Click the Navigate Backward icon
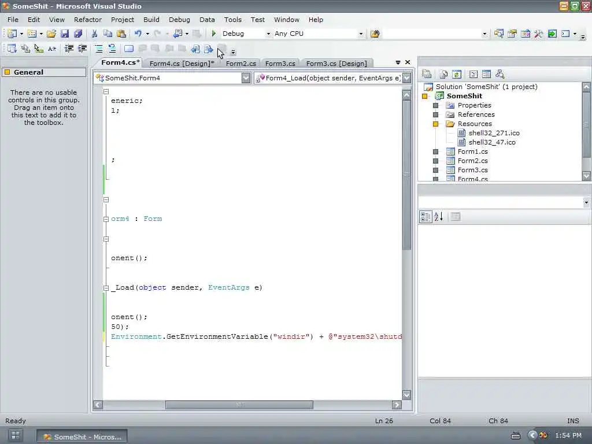The image size is (592, 444). click(x=178, y=34)
